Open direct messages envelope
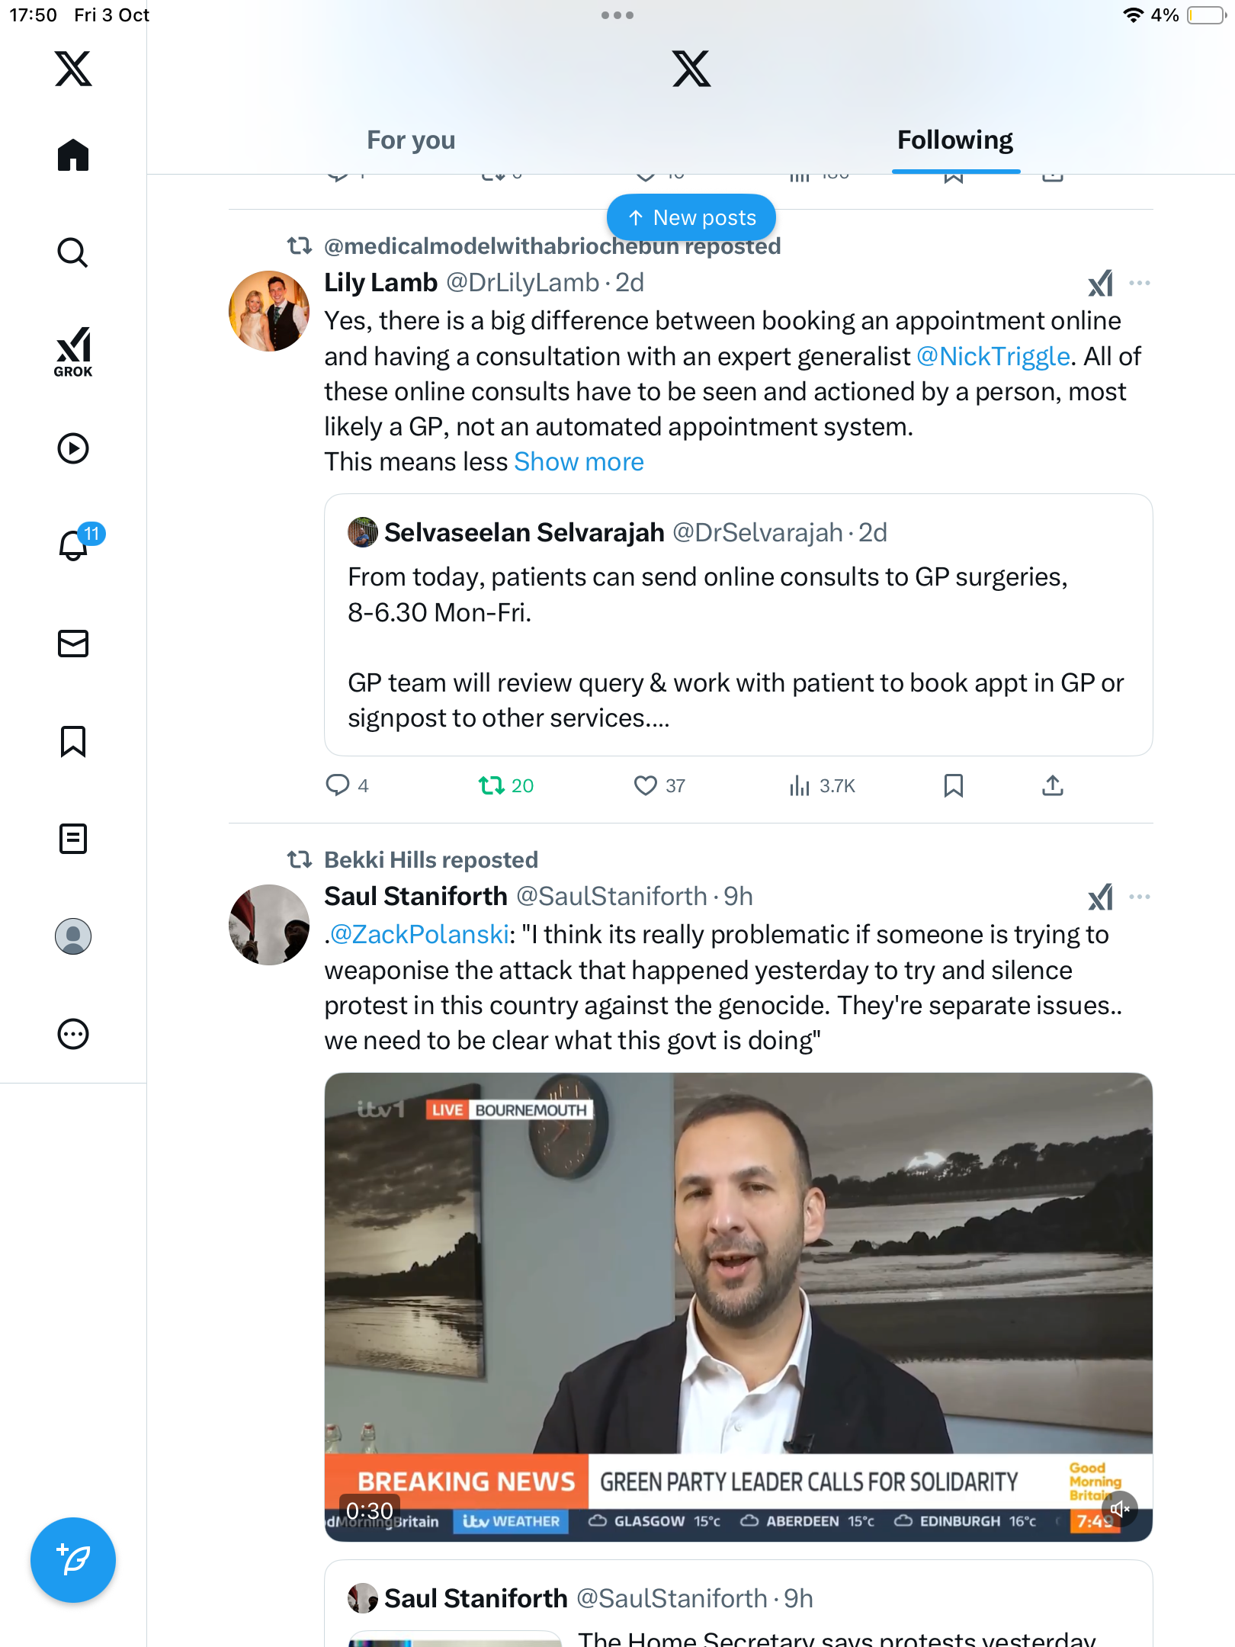This screenshot has width=1235, height=1647. [73, 644]
